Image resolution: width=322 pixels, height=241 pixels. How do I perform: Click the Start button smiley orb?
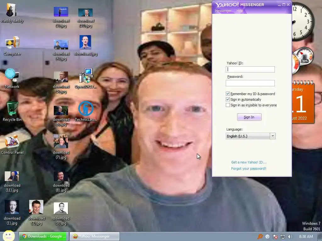(8, 236)
